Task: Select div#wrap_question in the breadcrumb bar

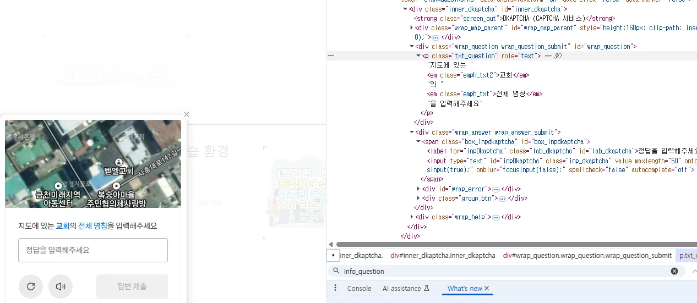Action: coord(587,255)
